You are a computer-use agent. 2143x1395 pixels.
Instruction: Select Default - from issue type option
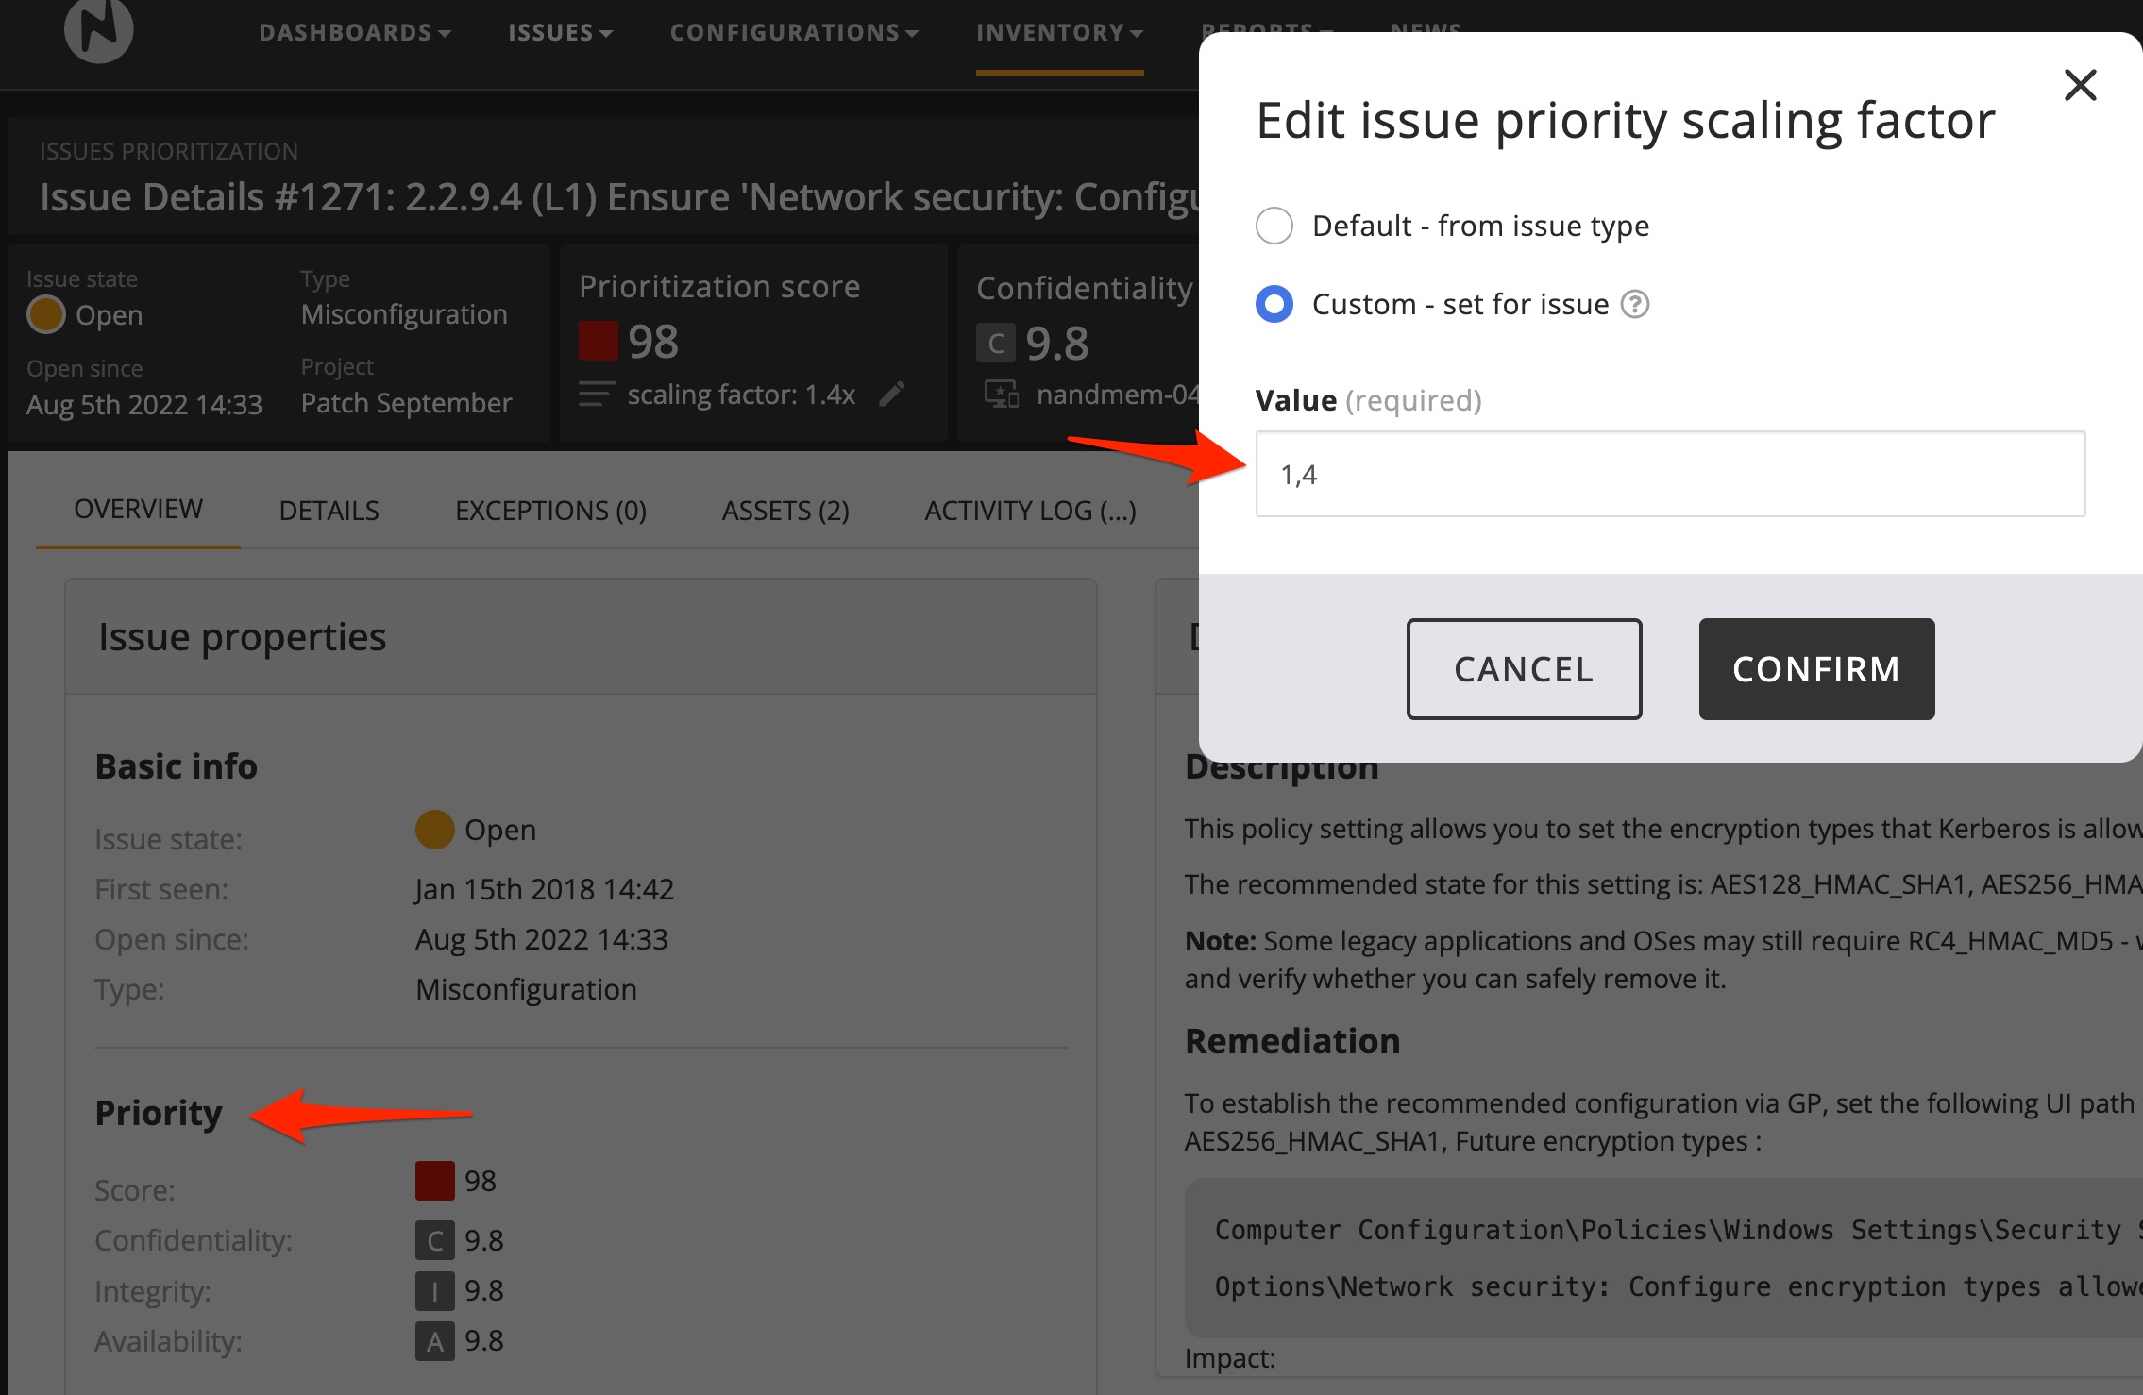[1274, 226]
